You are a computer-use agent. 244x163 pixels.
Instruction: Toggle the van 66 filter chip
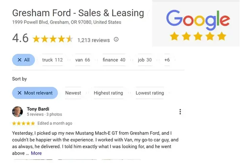[83, 60]
